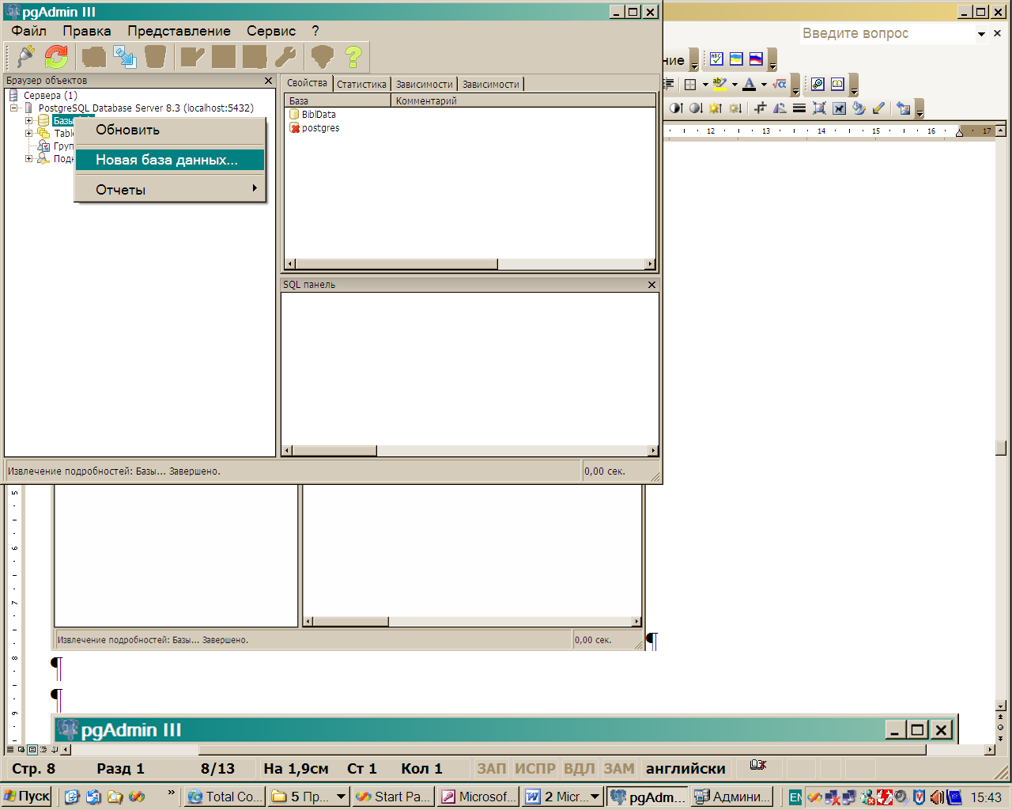Click the plug Add Server connection icon

click(25, 57)
